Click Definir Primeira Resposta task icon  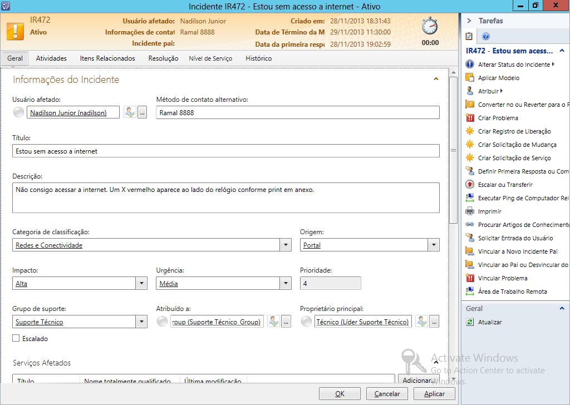click(470, 171)
